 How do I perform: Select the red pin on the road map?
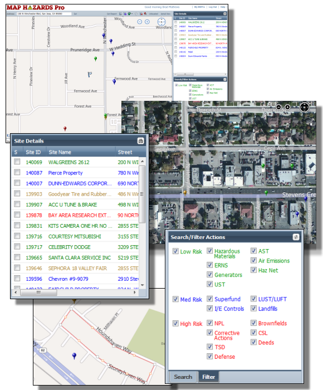point(65,129)
